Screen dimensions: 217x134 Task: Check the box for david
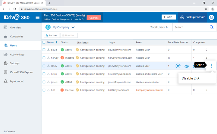coord(44,50)
